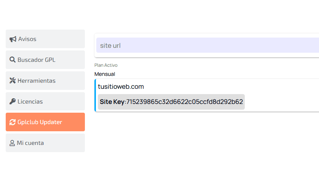The width and height of the screenshot is (319, 173).
Task: Click the Mensual plan text
Action: (x=105, y=74)
